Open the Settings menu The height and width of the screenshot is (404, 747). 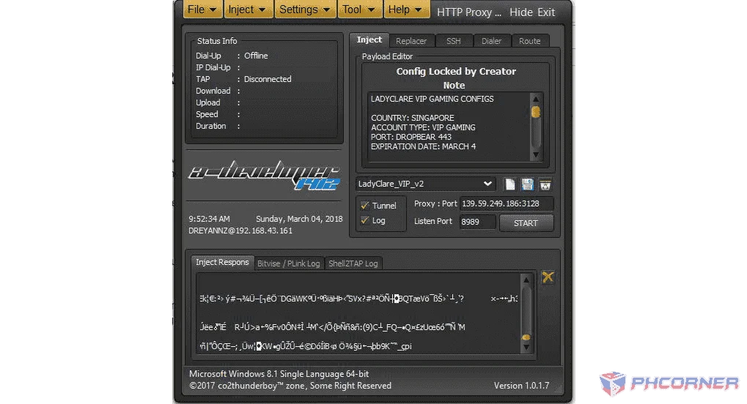[x=305, y=10]
